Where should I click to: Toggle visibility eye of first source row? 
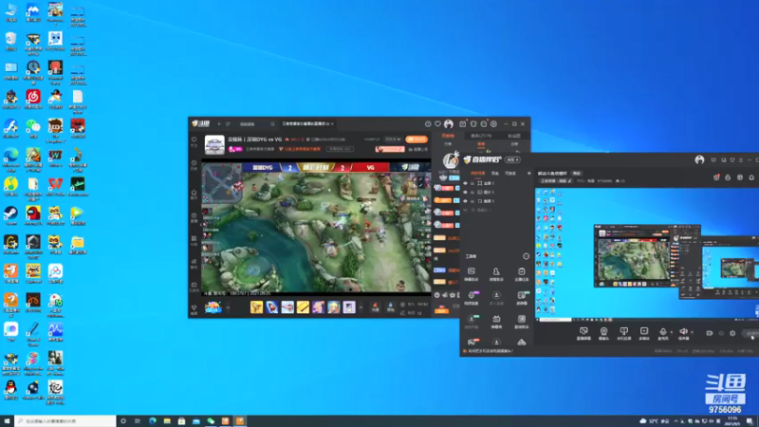(x=465, y=183)
